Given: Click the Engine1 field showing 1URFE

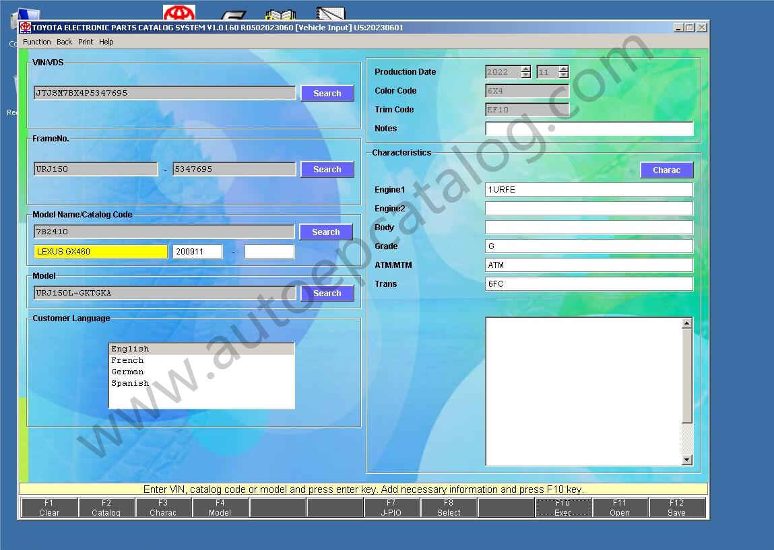Looking at the screenshot, I should click(x=589, y=190).
